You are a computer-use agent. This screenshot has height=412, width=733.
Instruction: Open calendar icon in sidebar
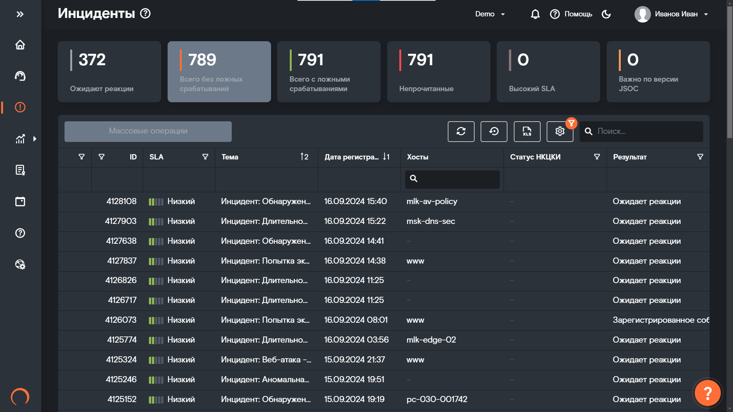click(20, 201)
